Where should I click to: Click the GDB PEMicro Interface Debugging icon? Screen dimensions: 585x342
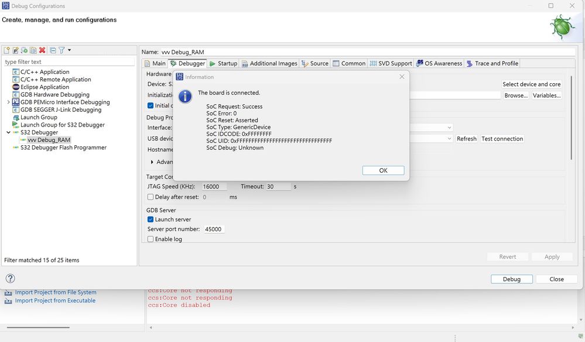click(16, 102)
